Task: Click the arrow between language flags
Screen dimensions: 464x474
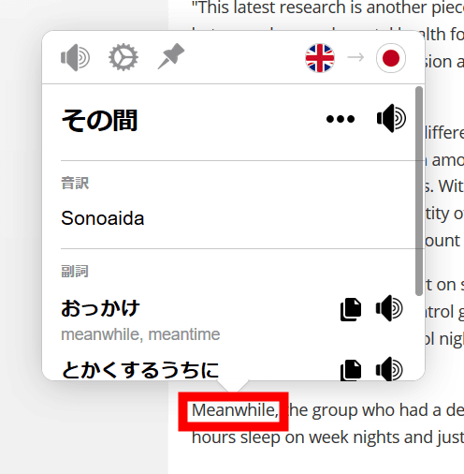Action: [355, 57]
